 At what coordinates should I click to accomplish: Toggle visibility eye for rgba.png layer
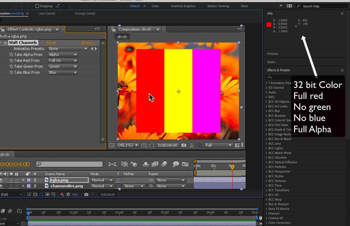click(2, 180)
